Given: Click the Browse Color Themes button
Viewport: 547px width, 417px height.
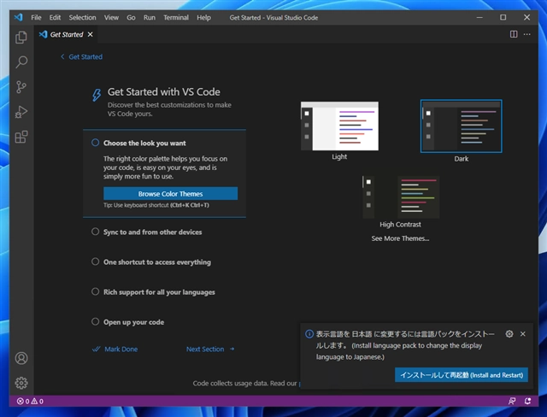Looking at the screenshot, I should [x=170, y=193].
